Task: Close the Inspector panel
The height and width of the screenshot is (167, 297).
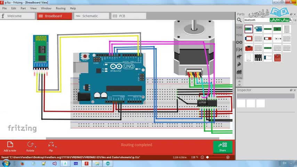Action: coord(295,90)
